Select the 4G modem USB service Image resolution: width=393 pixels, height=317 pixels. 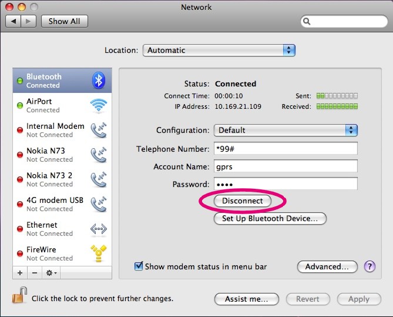[x=62, y=204]
